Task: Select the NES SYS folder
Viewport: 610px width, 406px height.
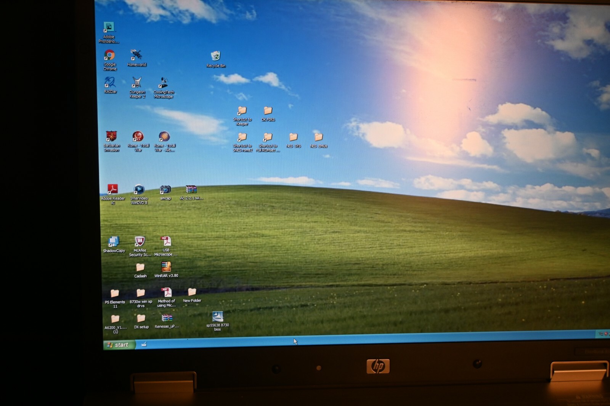Action: pyautogui.click(x=294, y=140)
